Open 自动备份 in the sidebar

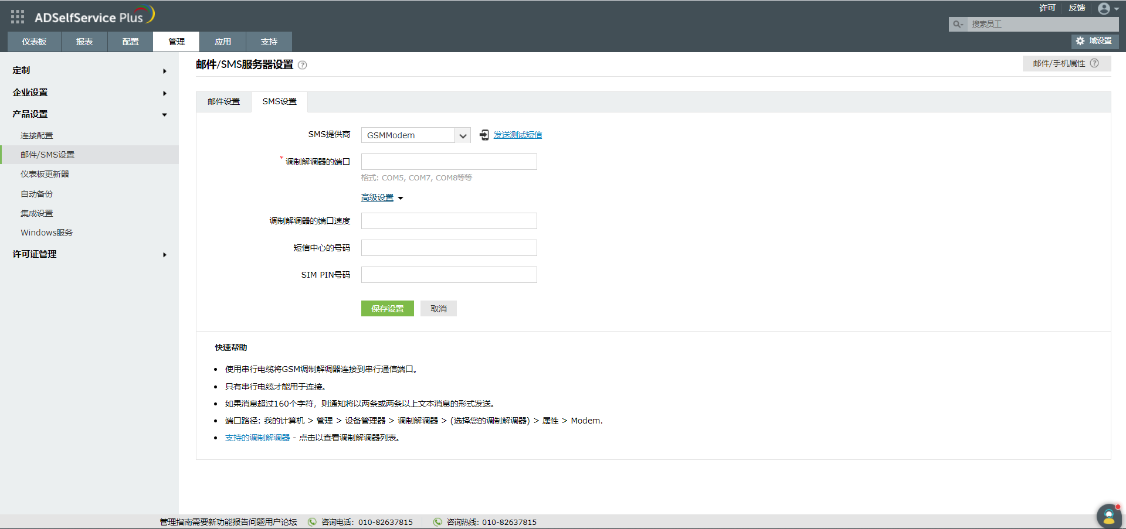[37, 194]
